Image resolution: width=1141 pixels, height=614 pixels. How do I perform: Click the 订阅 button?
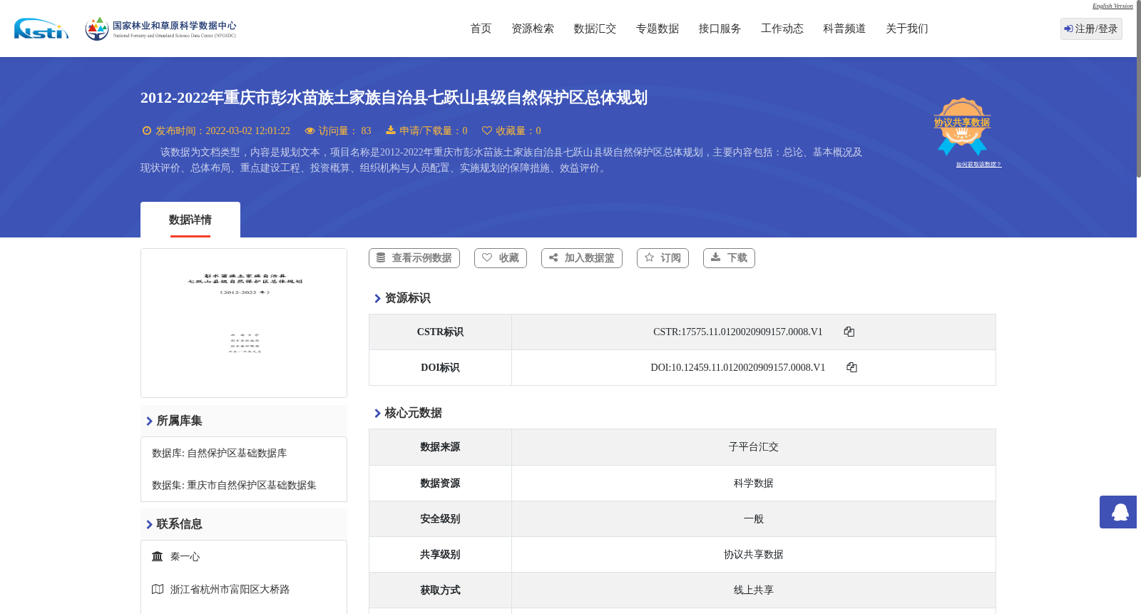pyautogui.click(x=662, y=258)
